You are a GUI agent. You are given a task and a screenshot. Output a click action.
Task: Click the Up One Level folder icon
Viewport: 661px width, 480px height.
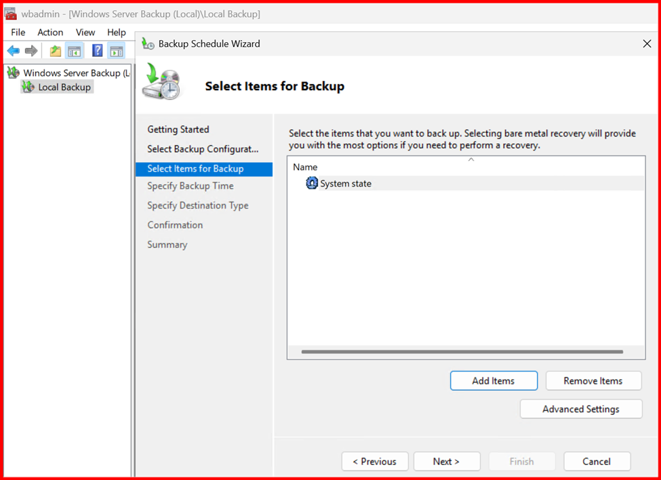coord(55,51)
